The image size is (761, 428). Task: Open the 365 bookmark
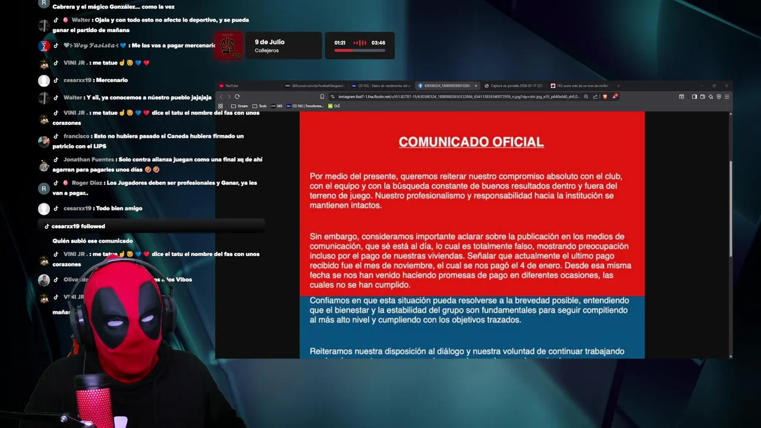276,106
